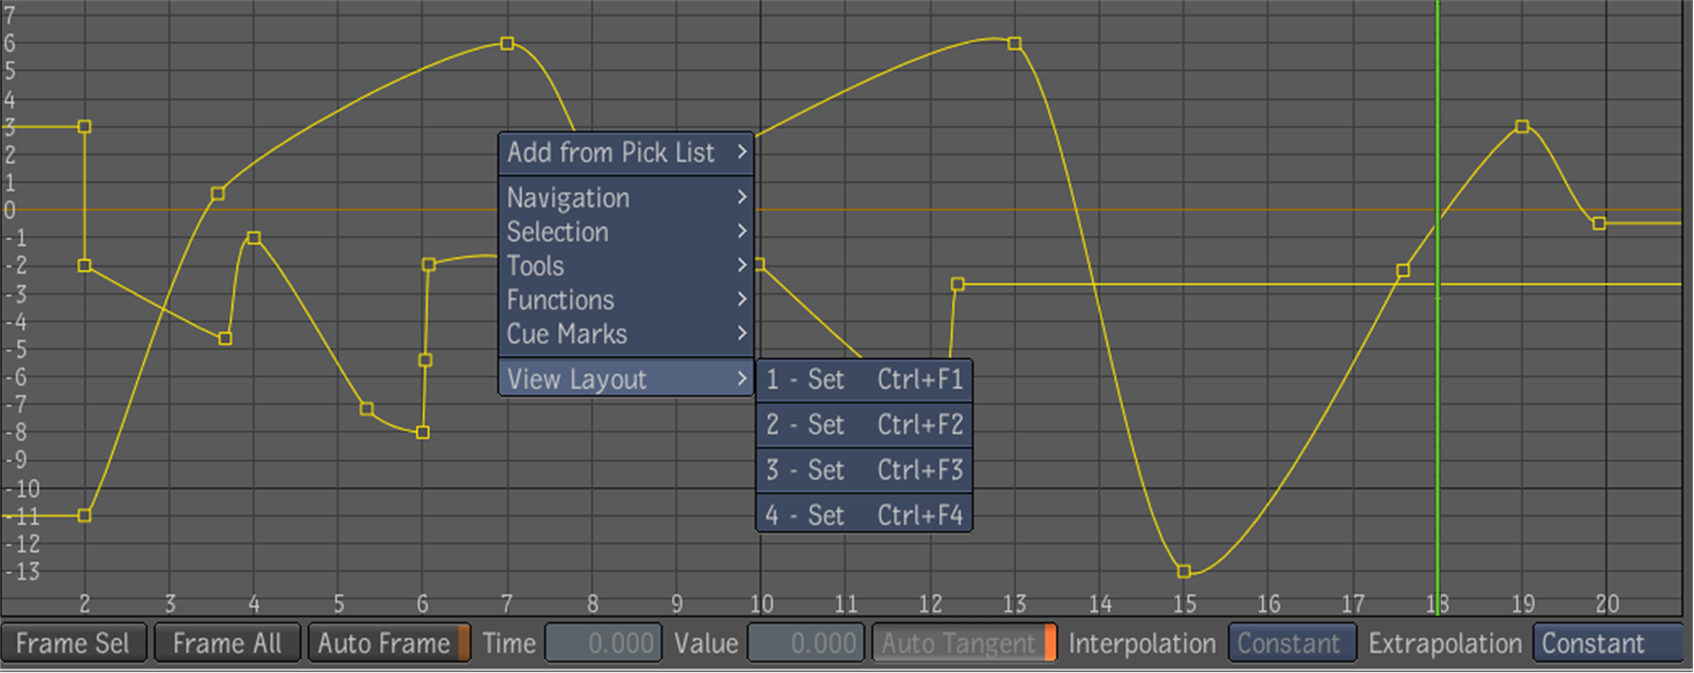The width and height of the screenshot is (1694, 673).
Task: Open the Interpolation Constant dropdown
Action: (1291, 644)
